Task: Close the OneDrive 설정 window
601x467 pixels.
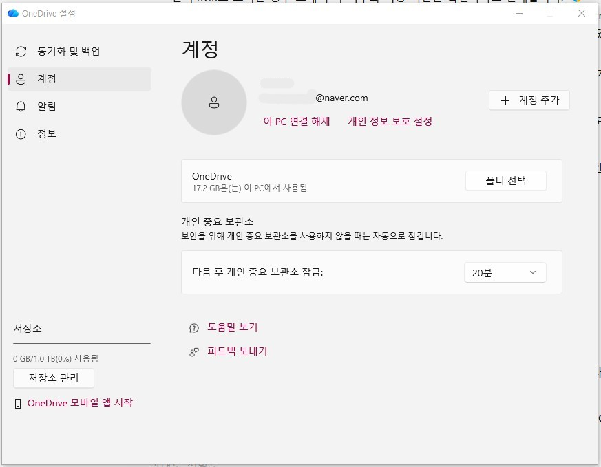Action: pos(582,13)
